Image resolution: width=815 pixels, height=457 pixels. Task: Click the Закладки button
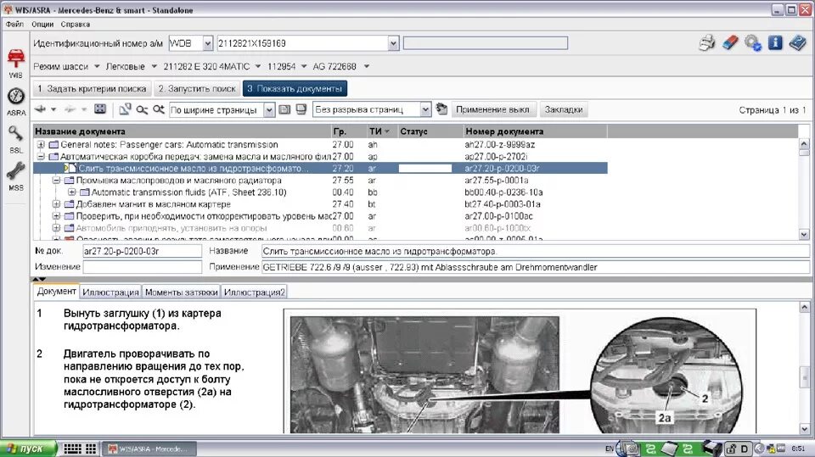[x=564, y=109]
